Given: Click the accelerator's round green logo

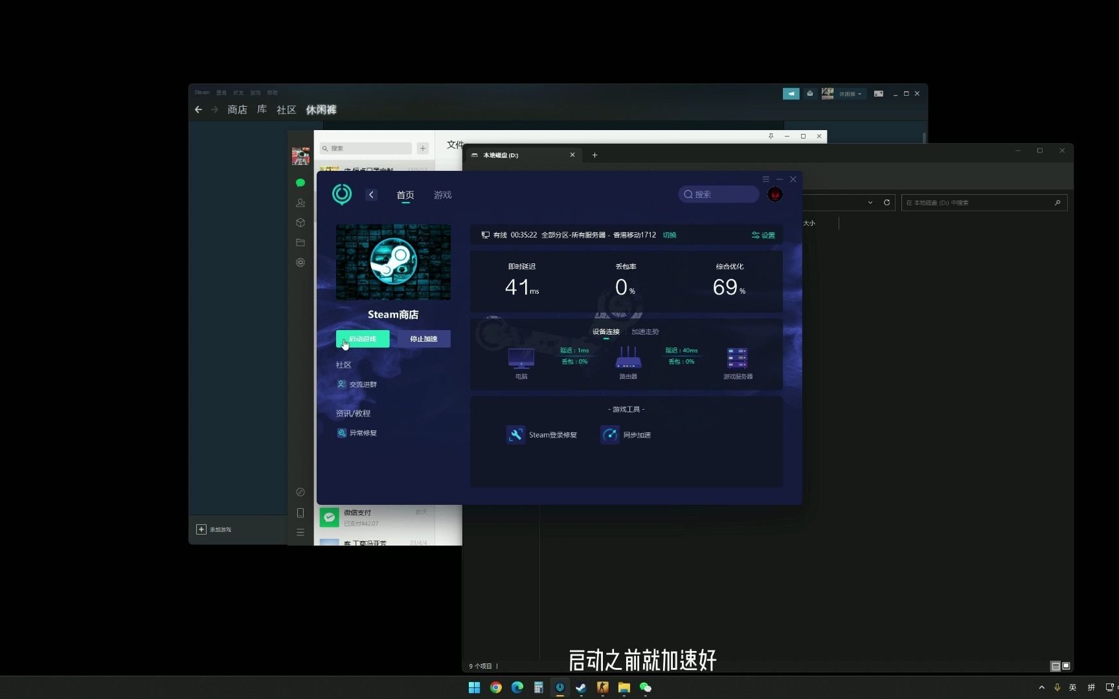Looking at the screenshot, I should tap(342, 194).
